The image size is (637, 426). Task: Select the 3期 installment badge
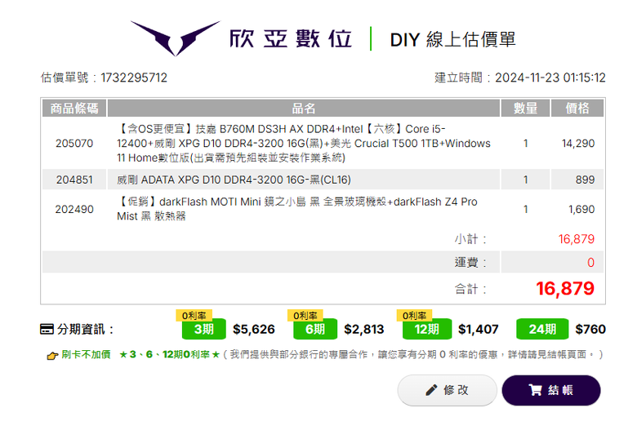coord(203,330)
